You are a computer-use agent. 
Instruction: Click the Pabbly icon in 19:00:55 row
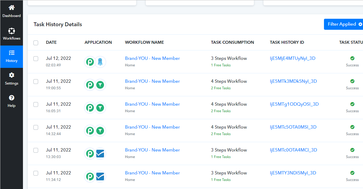tap(90, 85)
